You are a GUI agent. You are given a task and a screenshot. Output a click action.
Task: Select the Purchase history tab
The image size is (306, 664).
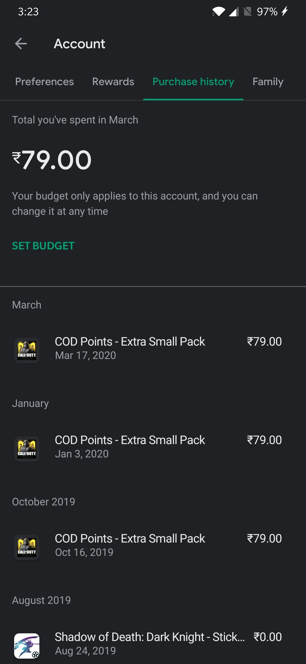193,82
